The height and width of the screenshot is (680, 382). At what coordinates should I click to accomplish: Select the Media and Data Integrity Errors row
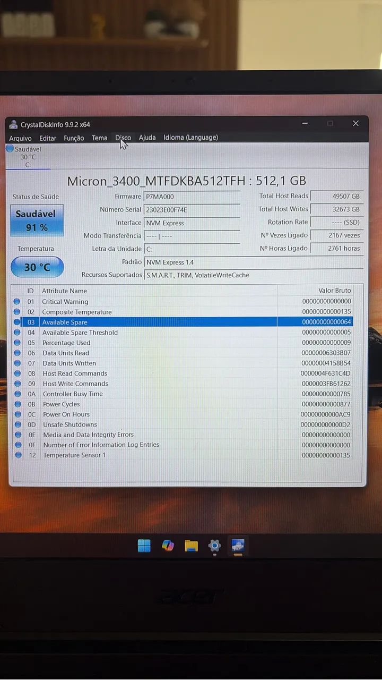coord(183,435)
